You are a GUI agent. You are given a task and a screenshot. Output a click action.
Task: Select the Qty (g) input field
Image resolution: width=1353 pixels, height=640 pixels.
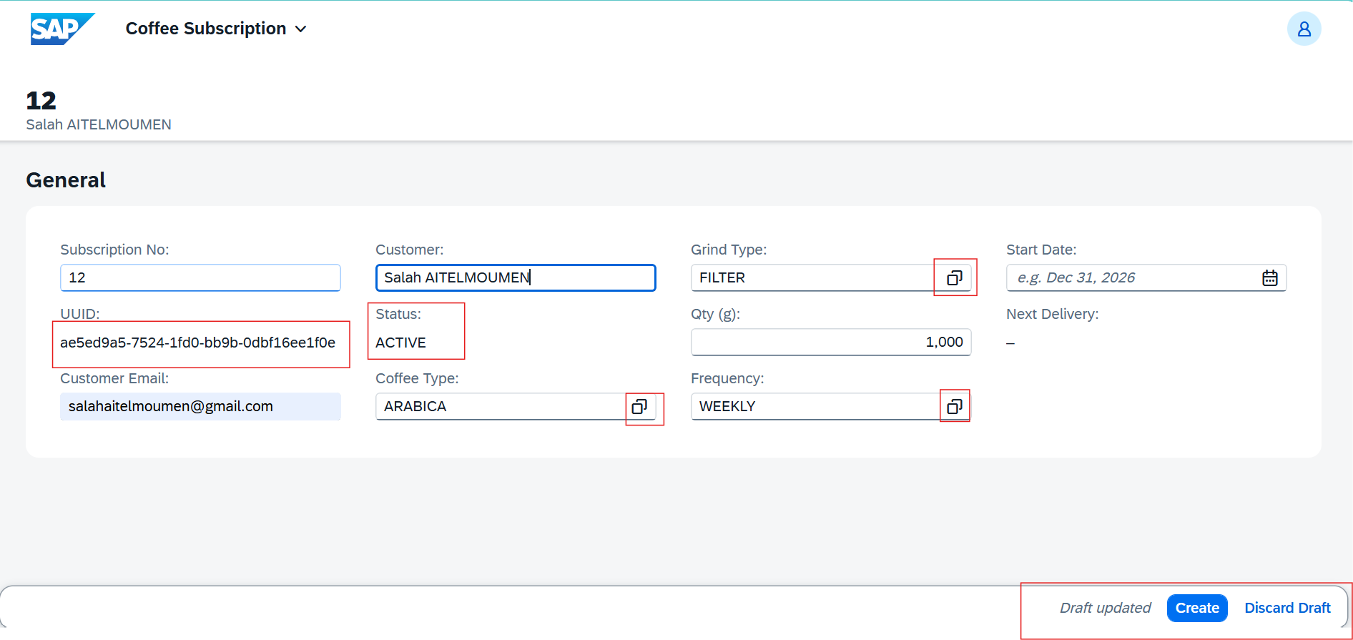pyautogui.click(x=830, y=343)
